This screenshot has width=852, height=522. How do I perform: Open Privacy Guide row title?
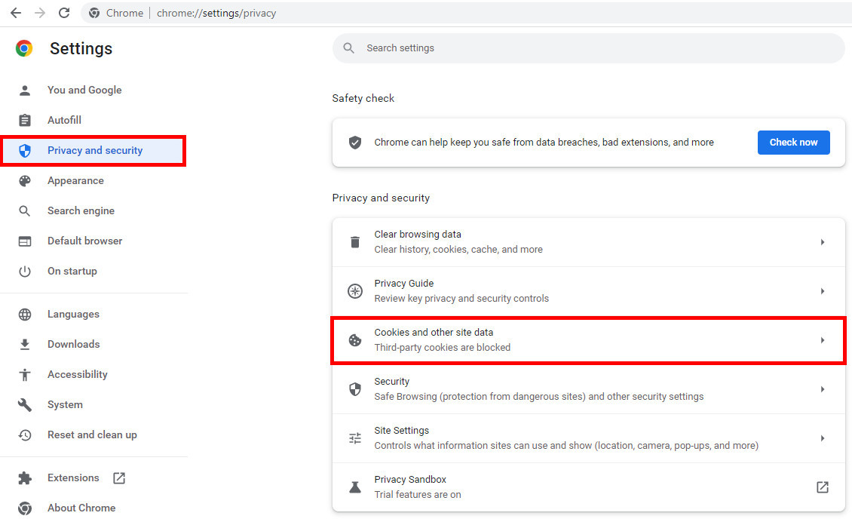click(x=403, y=284)
